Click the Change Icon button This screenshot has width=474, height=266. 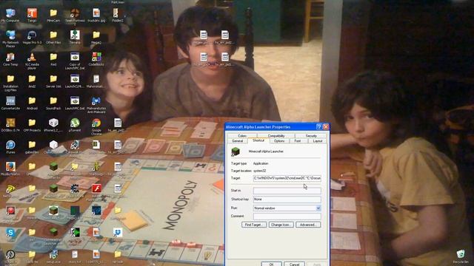[281, 225]
